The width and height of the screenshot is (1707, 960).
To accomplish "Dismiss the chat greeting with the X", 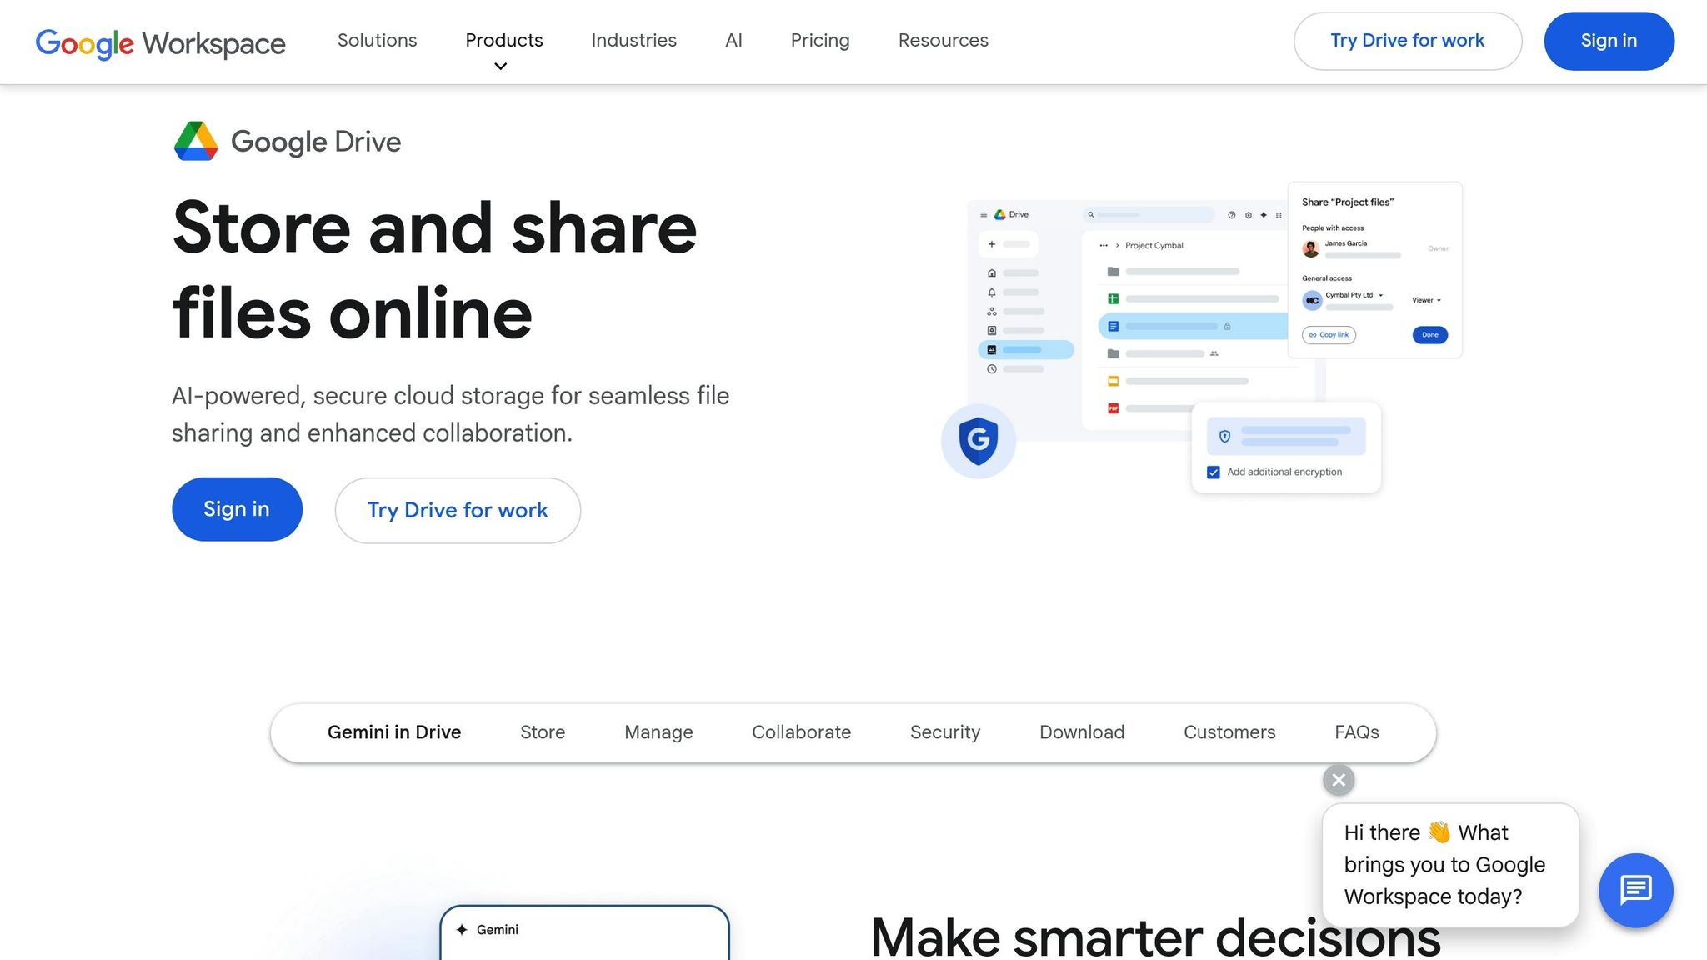I will 1338,780.
